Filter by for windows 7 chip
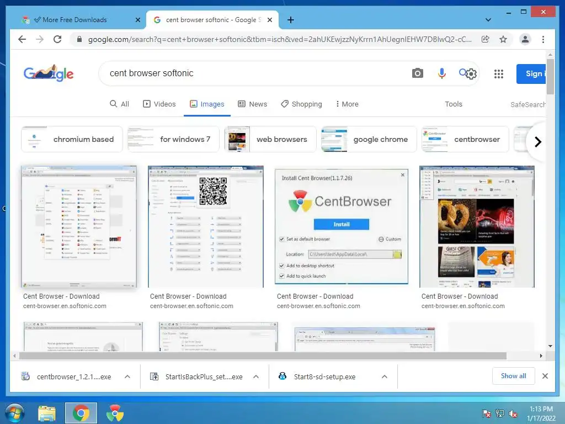This screenshot has height=424, width=565. pos(173,139)
